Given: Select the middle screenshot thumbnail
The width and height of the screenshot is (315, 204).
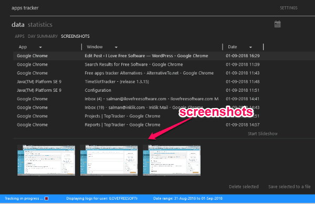Looking at the screenshot, I should 109,160.
